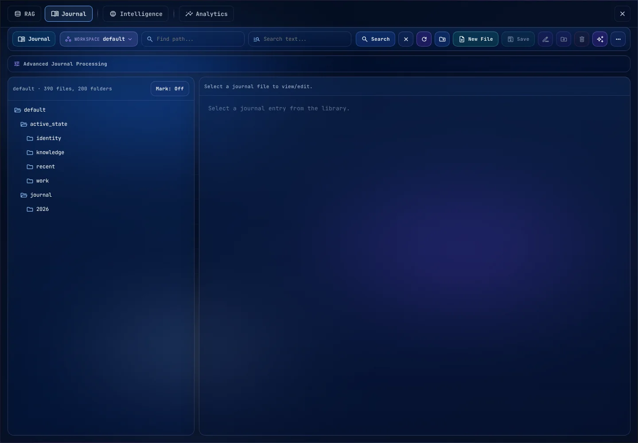The image size is (638, 443).
Task: Click the sliders icon beside Advanced Journal Processing
Action: point(17,64)
